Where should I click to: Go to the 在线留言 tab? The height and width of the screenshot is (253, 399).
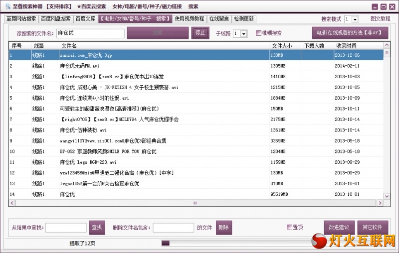(219, 19)
